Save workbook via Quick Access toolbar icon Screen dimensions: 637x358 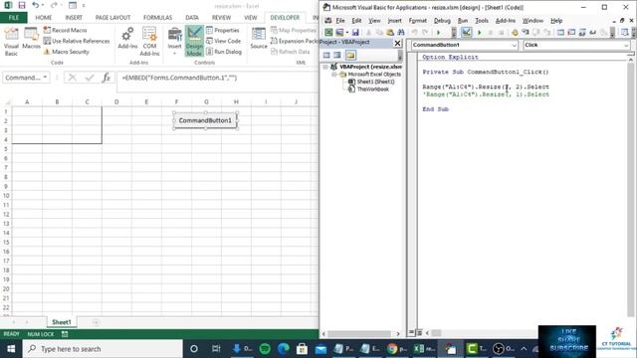click(x=22, y=5)
